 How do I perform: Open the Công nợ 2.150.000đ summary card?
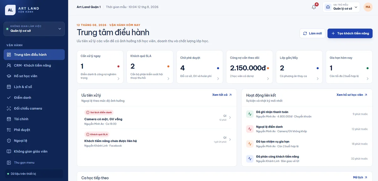(249, 67)
